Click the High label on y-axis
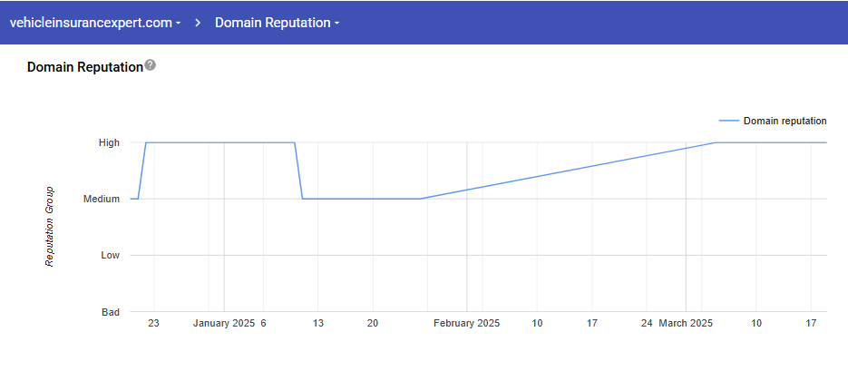This screenshot has height=371, width=848. 109,142
